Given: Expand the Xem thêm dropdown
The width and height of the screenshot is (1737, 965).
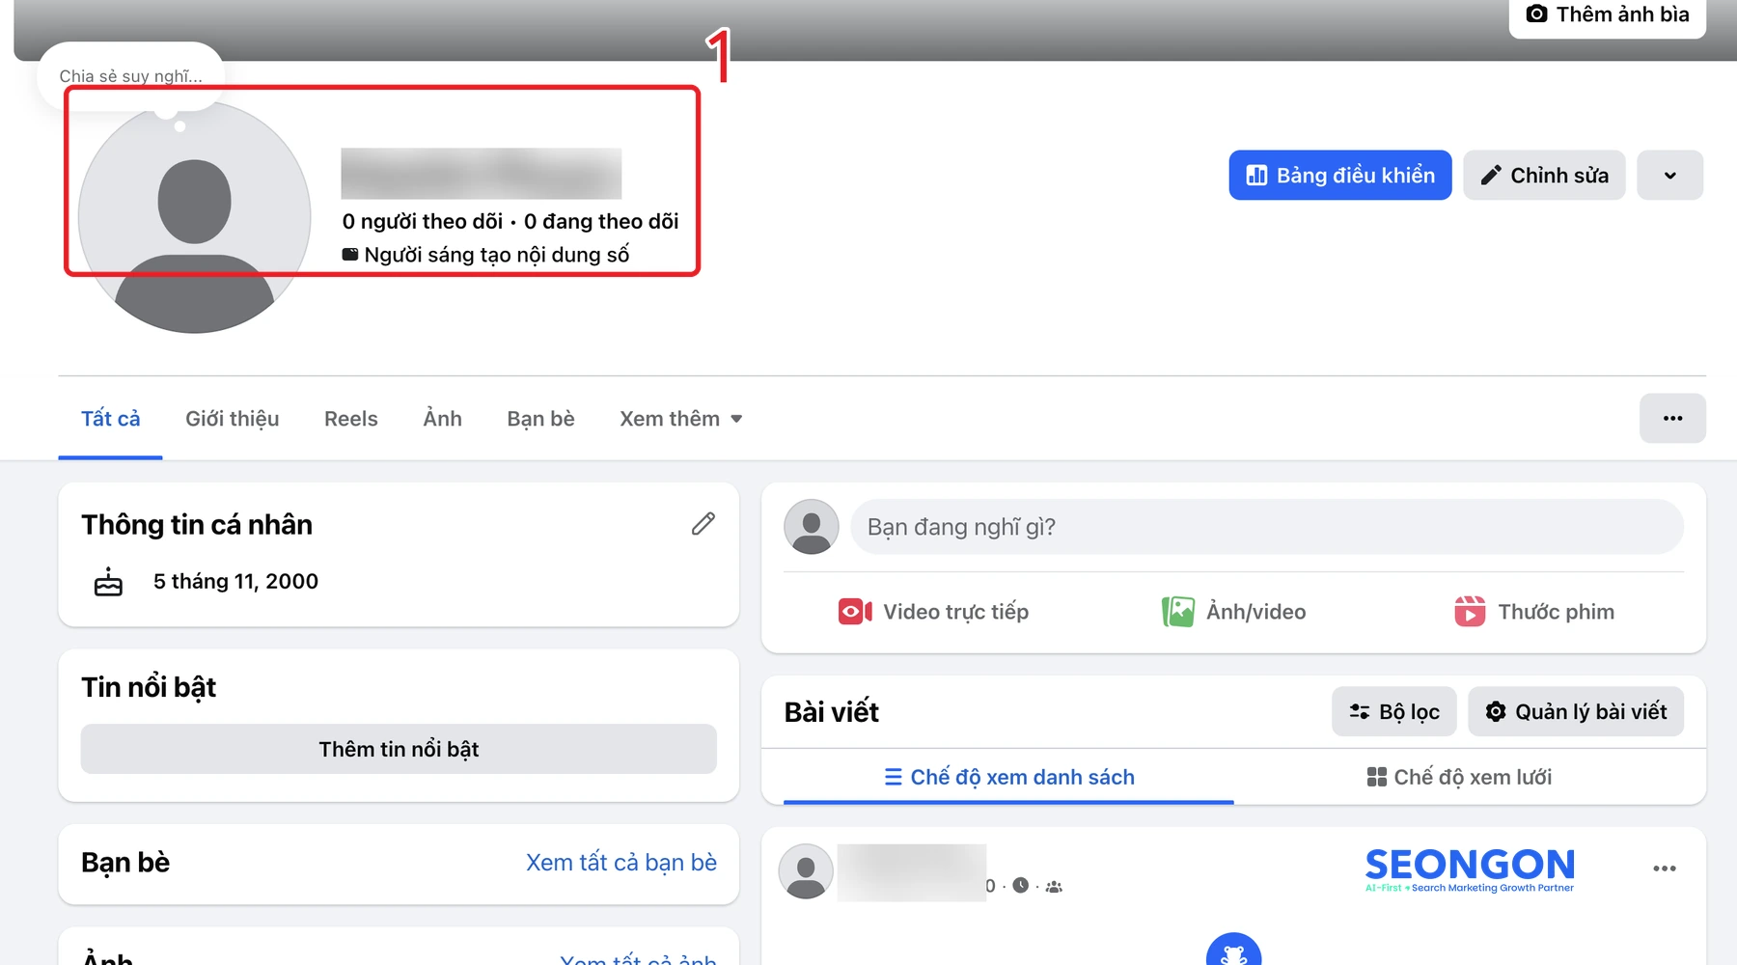Looking at the screenshot, I should point(681,419).
